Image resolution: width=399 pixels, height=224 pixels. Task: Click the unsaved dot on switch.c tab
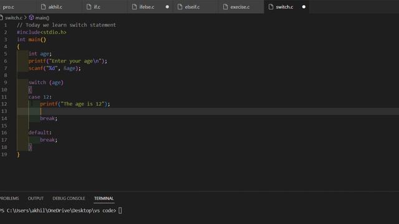coord(304,7)
